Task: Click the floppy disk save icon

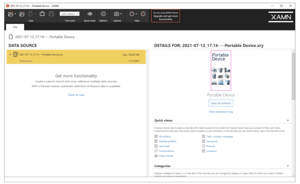Action: [x=51, y=14]
